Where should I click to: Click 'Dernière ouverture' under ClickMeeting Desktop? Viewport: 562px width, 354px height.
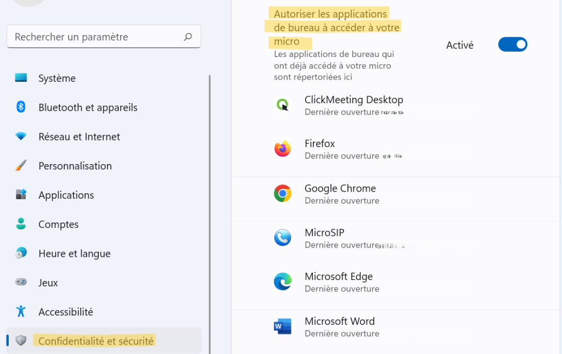click(x=342, y=112)
